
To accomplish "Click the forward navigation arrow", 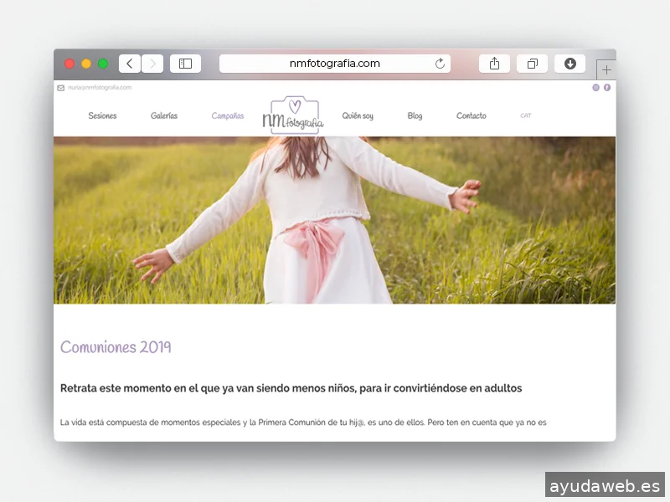I will tap(152, 63).
